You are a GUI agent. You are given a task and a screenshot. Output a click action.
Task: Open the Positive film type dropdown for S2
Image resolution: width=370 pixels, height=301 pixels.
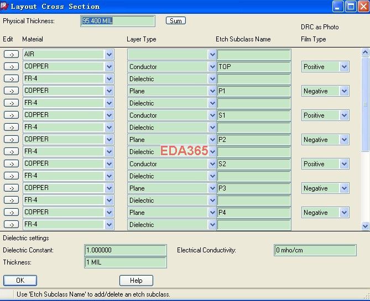pyautogui.click(x=344, y=164)
